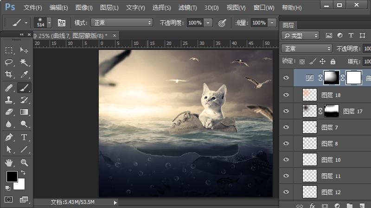The height and width of the screenshot is (208, 371).
Task: Toggle visibility of 图层 10
Action: click(x=286, y=159)
